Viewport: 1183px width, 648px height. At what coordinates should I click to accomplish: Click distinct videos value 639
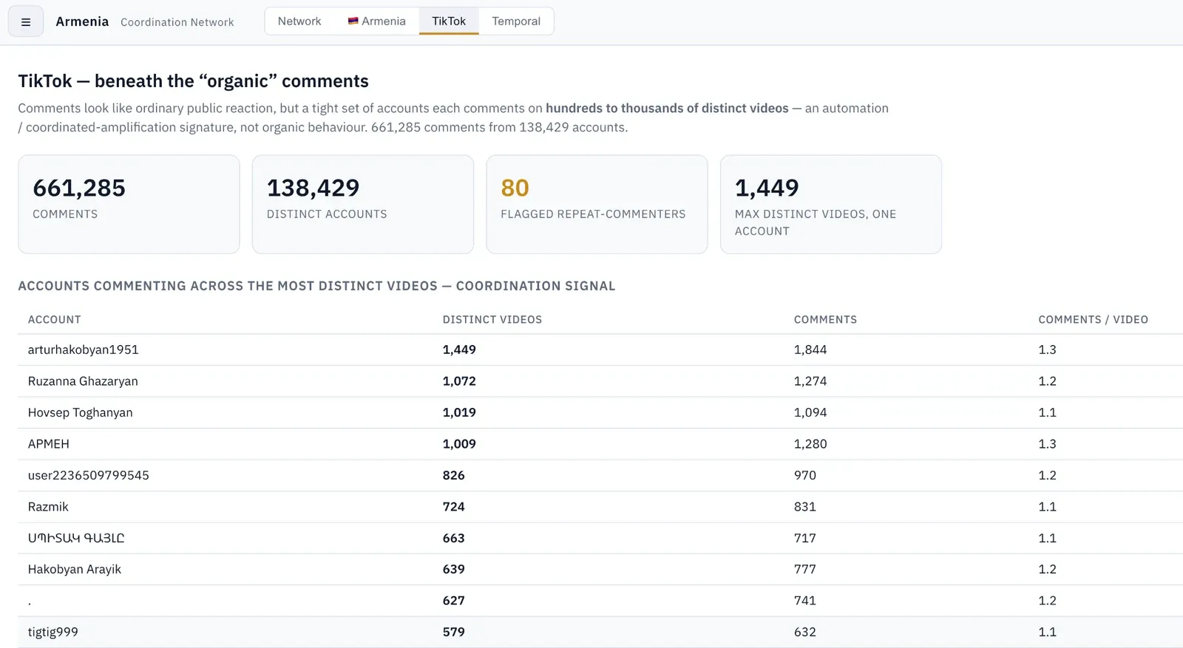click(454, 569)
